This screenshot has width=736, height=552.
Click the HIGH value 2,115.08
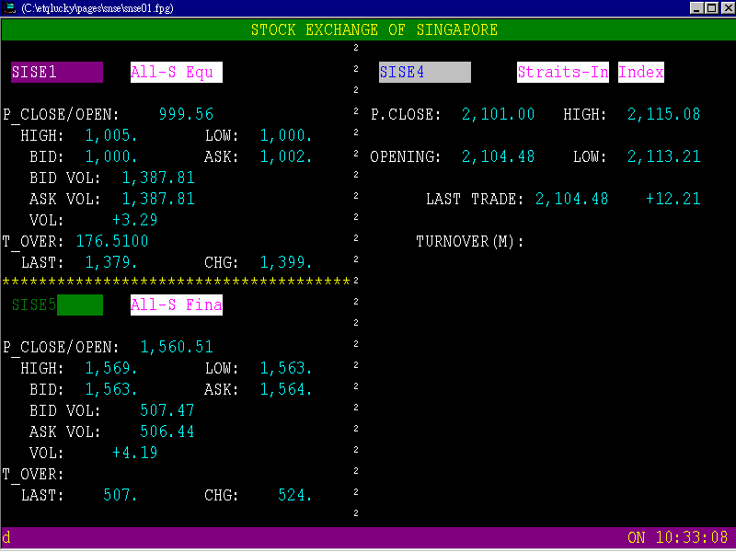pos(663,114)
